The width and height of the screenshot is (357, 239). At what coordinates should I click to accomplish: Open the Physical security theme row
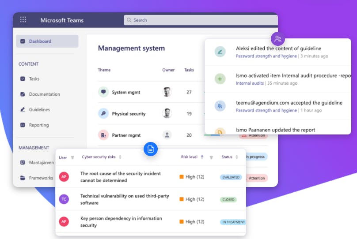[x=129, y=114]
